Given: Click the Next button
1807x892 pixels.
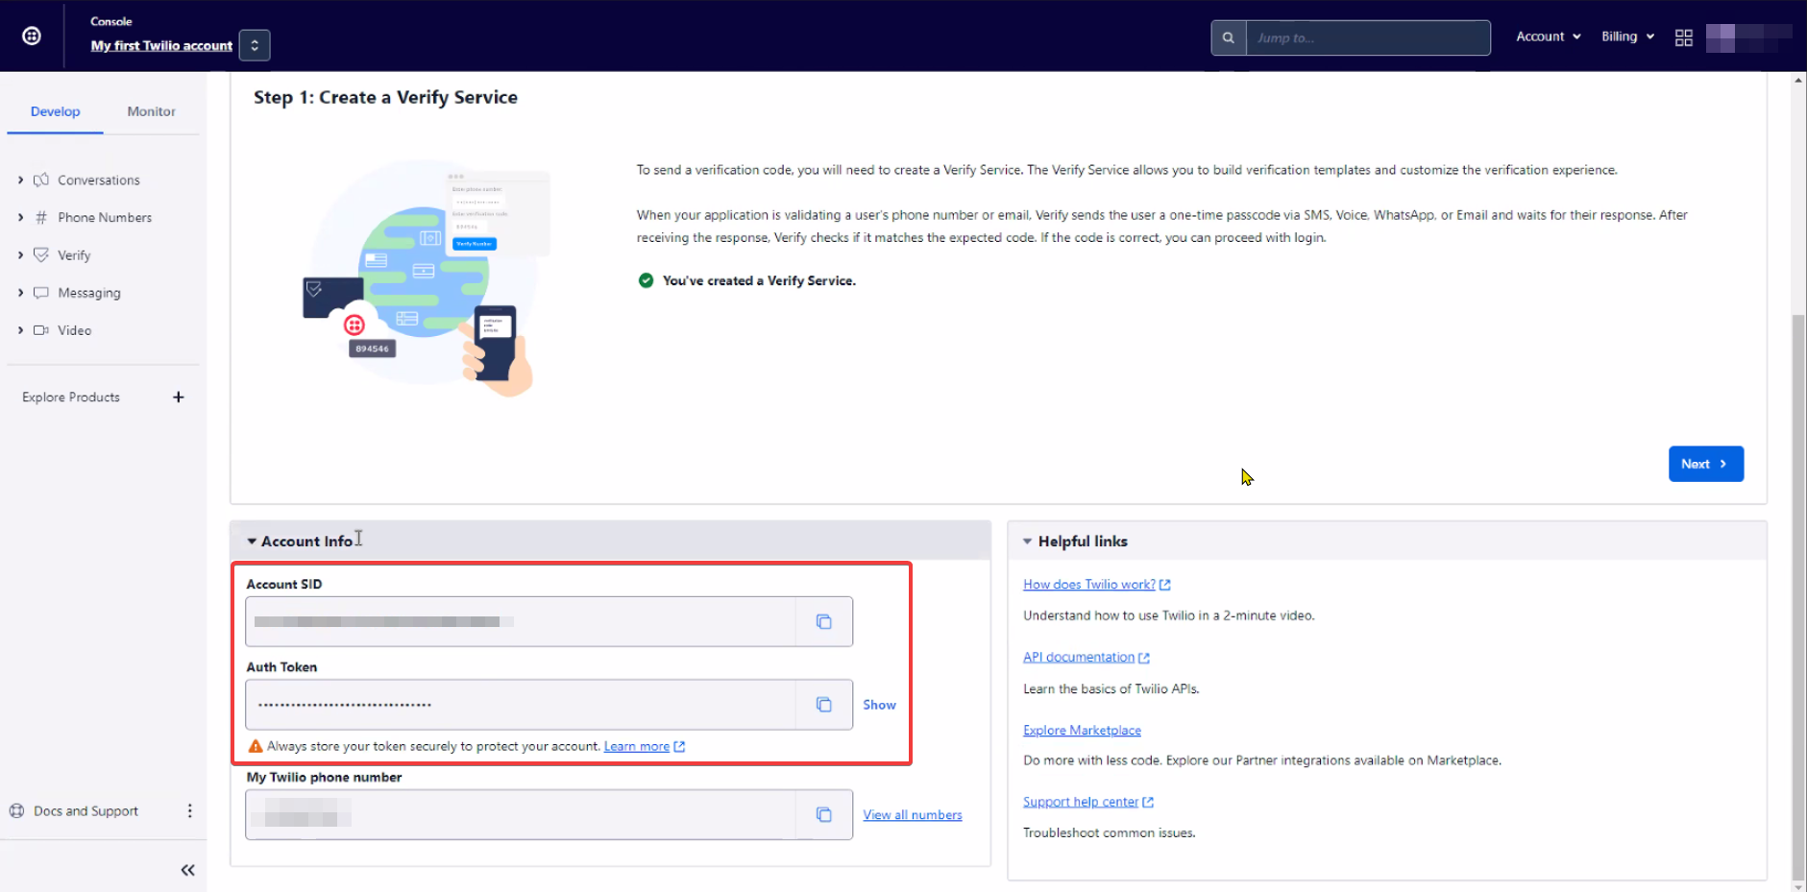Looking at the screenshot, I should coord(1705,464).
